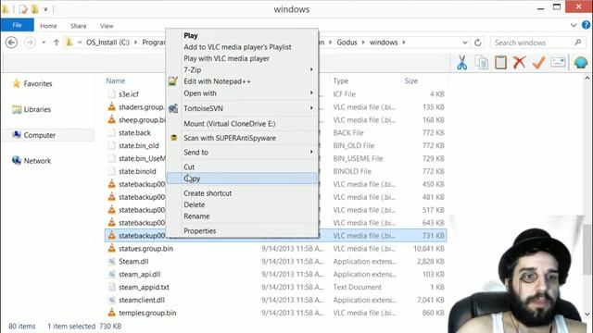Sort by the Type column header

coord(341,80)
